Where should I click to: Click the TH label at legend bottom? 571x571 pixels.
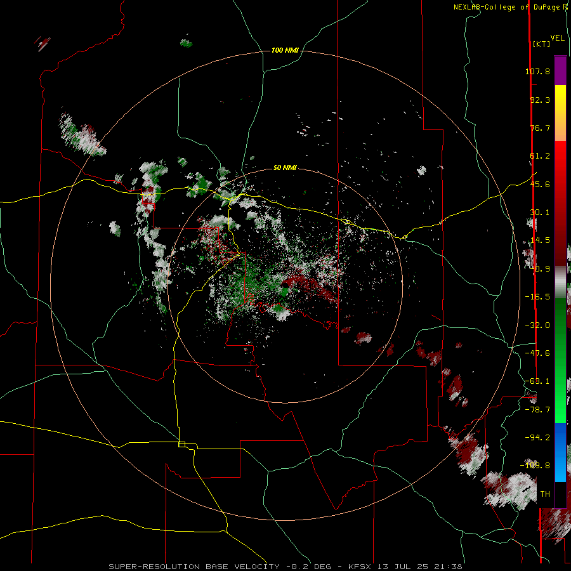545,494
